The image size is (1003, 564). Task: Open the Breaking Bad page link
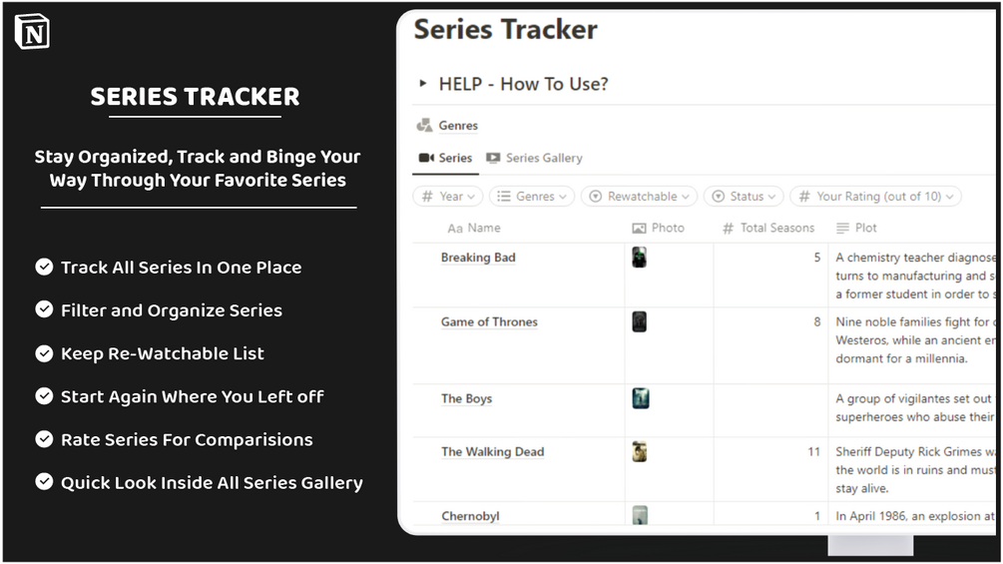click(x=478, y=258)
